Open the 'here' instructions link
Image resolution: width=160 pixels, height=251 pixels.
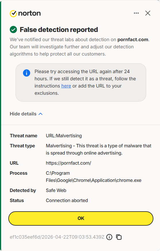[66, 86]
